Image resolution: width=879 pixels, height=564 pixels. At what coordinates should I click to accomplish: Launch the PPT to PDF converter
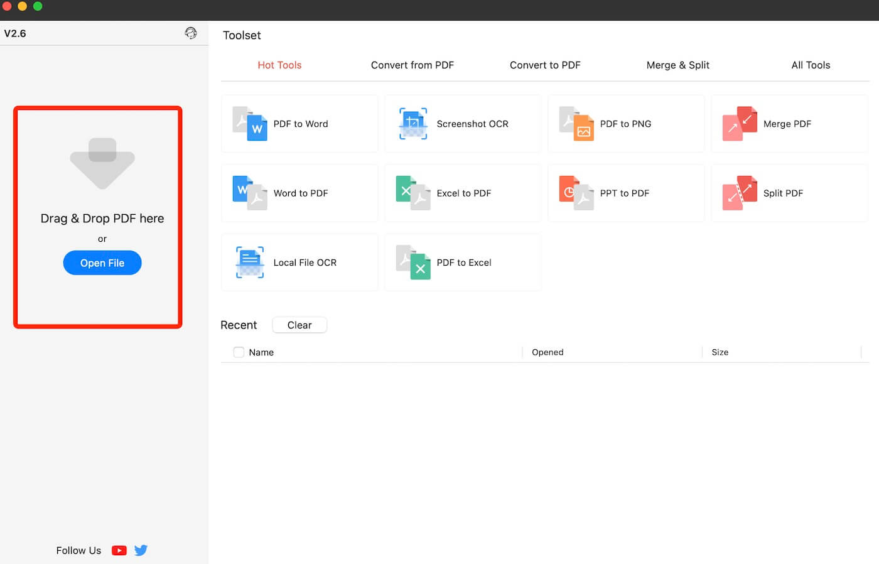point(626,193)
